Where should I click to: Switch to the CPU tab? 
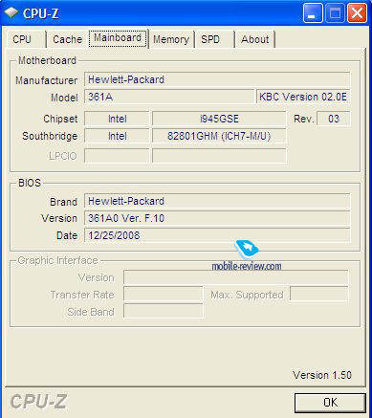click(x=26, y=39)
